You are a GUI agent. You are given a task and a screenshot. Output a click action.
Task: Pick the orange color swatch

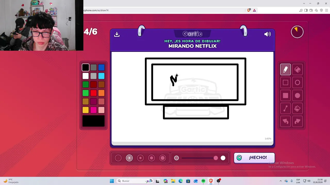click(x=101, y=93)
